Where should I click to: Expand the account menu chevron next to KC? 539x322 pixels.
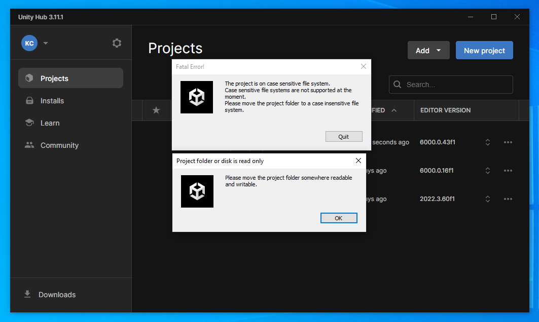(45, 43)
